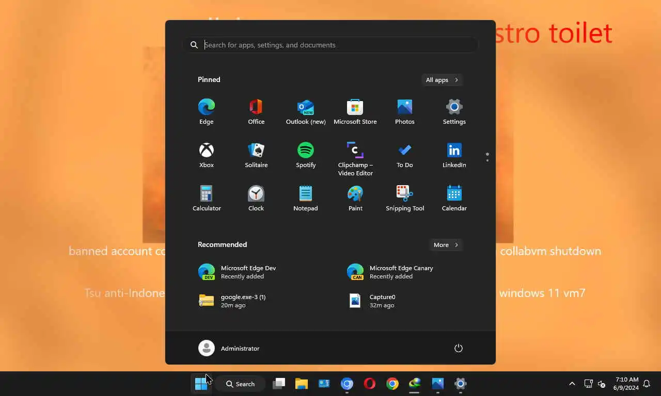Launch LinkedIn app
The image size is (661, 396).
click(x=454, y=155)
